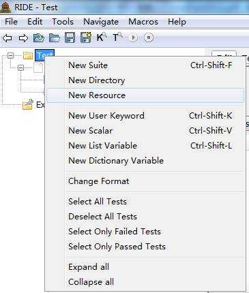Open the Macros menu
Viewport: 249px width, 293px height.
pos(143,22)
